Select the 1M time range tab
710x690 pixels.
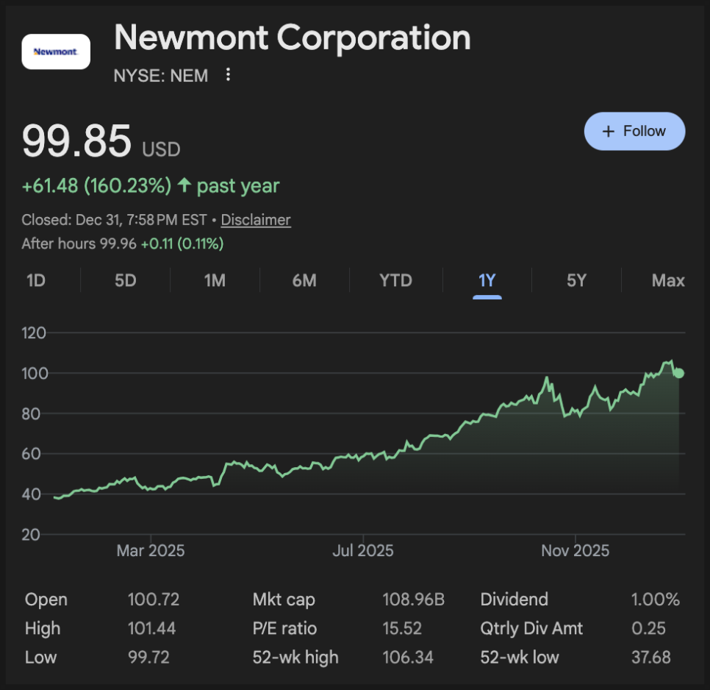(x=215, y=280)
